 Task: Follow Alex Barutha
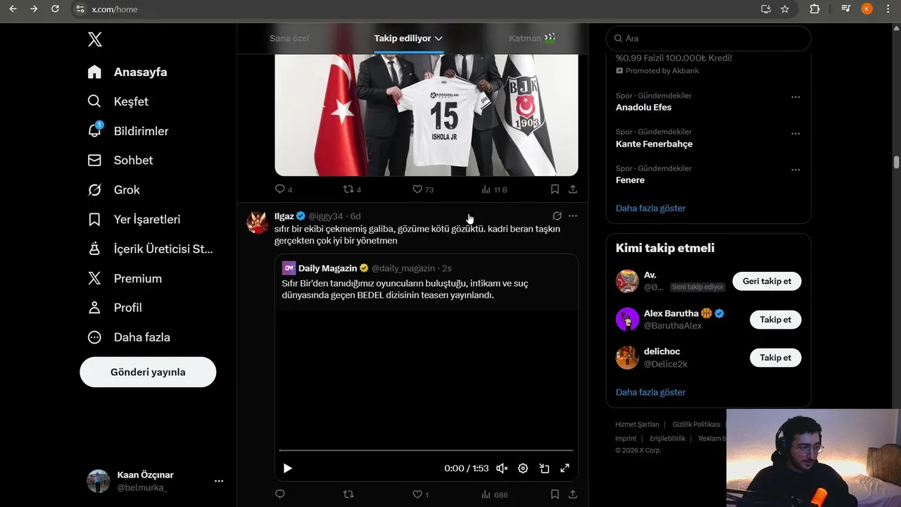tap(775, 319)
